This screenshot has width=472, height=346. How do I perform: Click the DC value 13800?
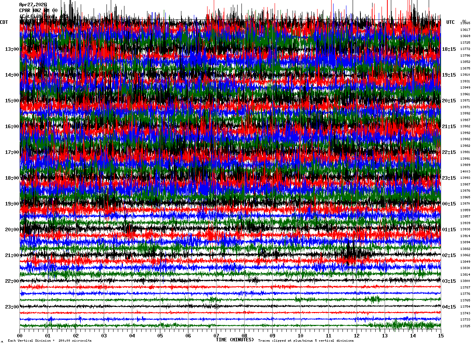point(465,281)
